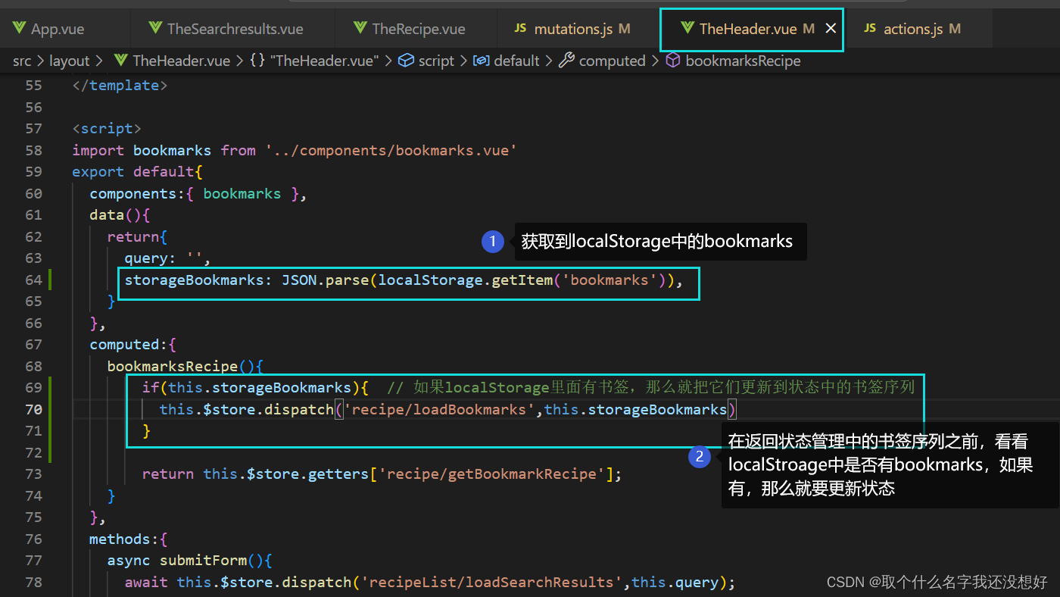This screenshot has height=597, width=1060.
Task: Click the JS icon on actions.js tab
Action: 870,29
